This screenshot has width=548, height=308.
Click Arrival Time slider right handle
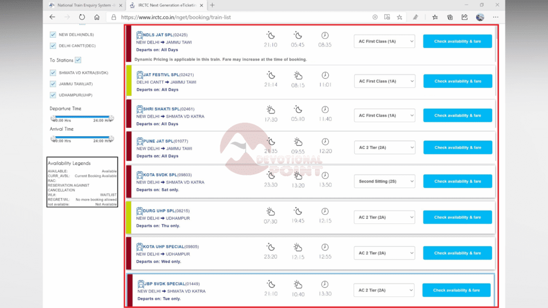(111, 139)
